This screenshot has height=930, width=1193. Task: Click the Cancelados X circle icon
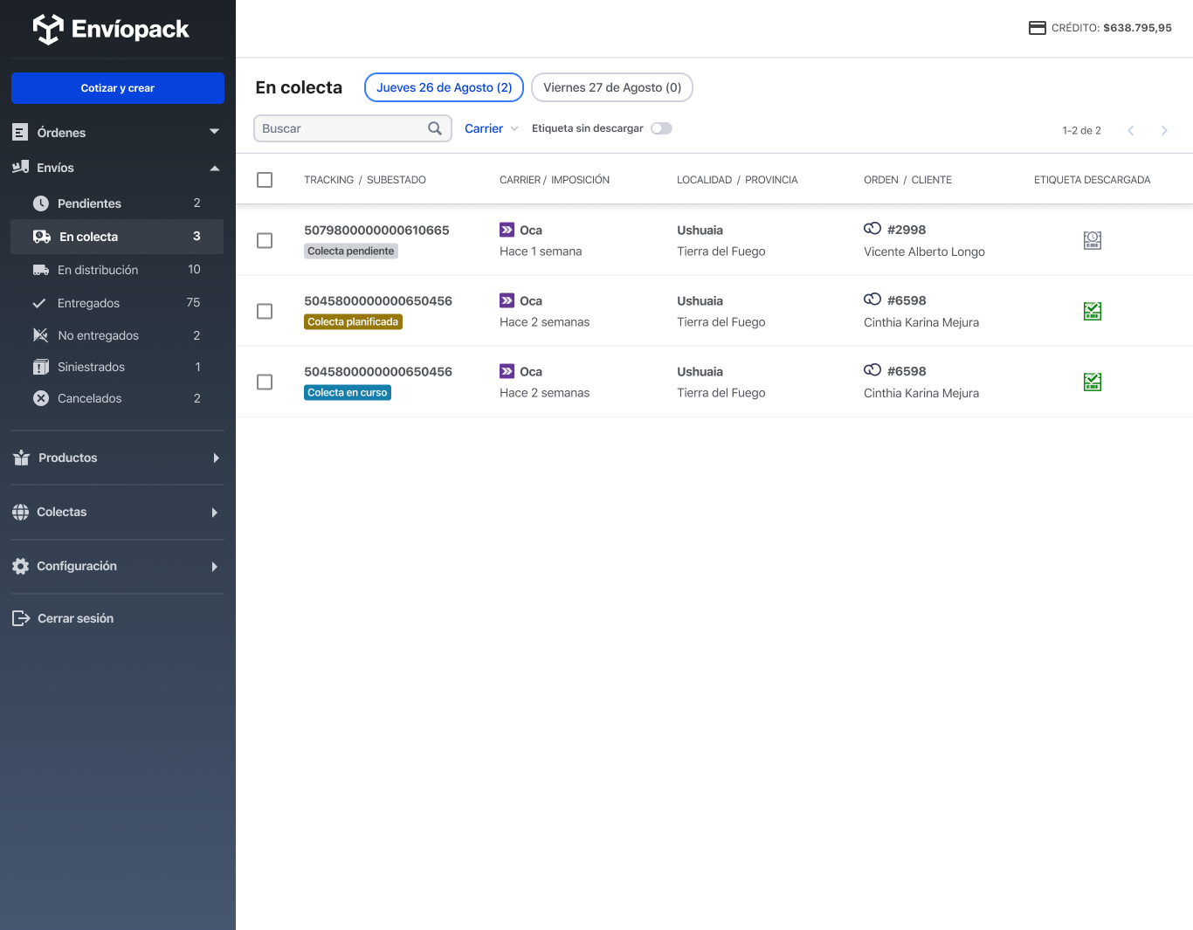point(41,398)
